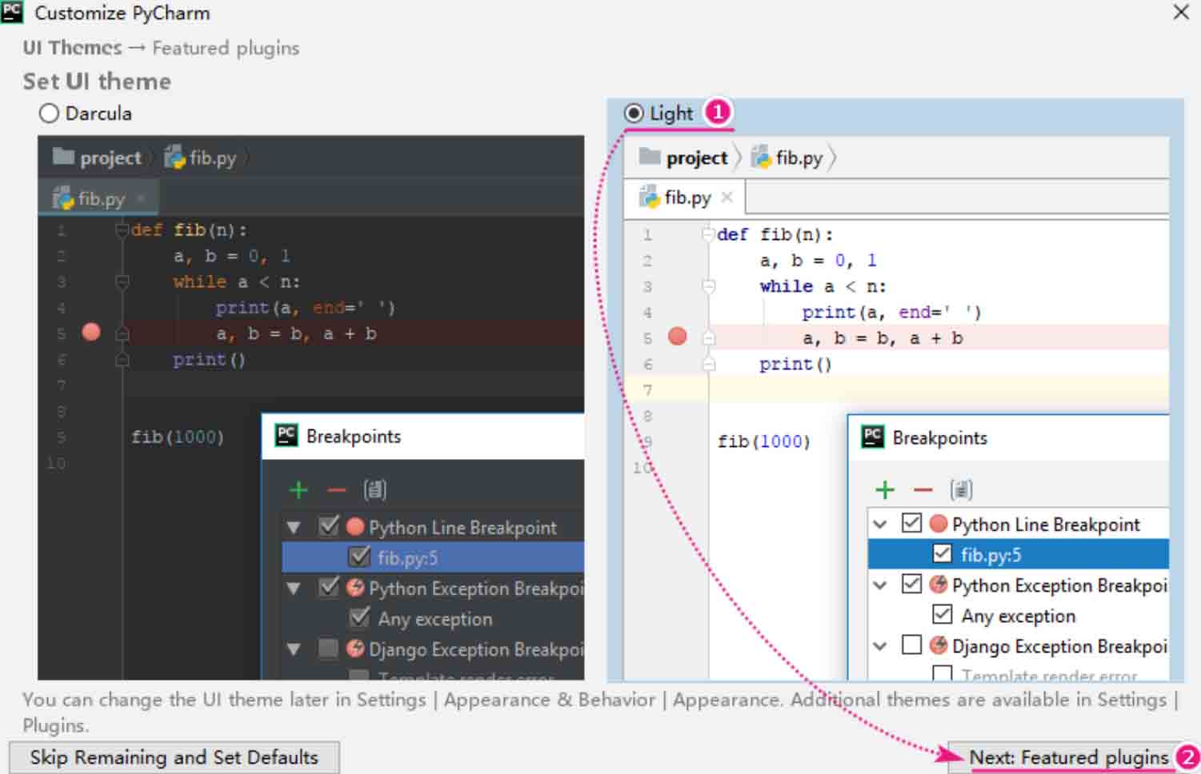This screenshot has width=1201, height=774.
Task: Toggle fib.py:5 checkbox in Darcula preview
Action: click(360, 556)
